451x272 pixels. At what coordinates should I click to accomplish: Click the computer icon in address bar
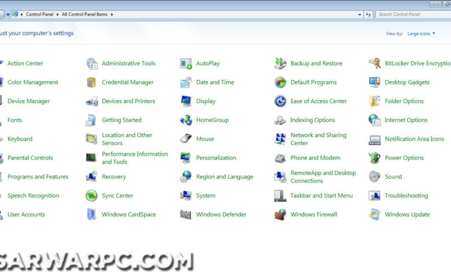coord(15,14)
